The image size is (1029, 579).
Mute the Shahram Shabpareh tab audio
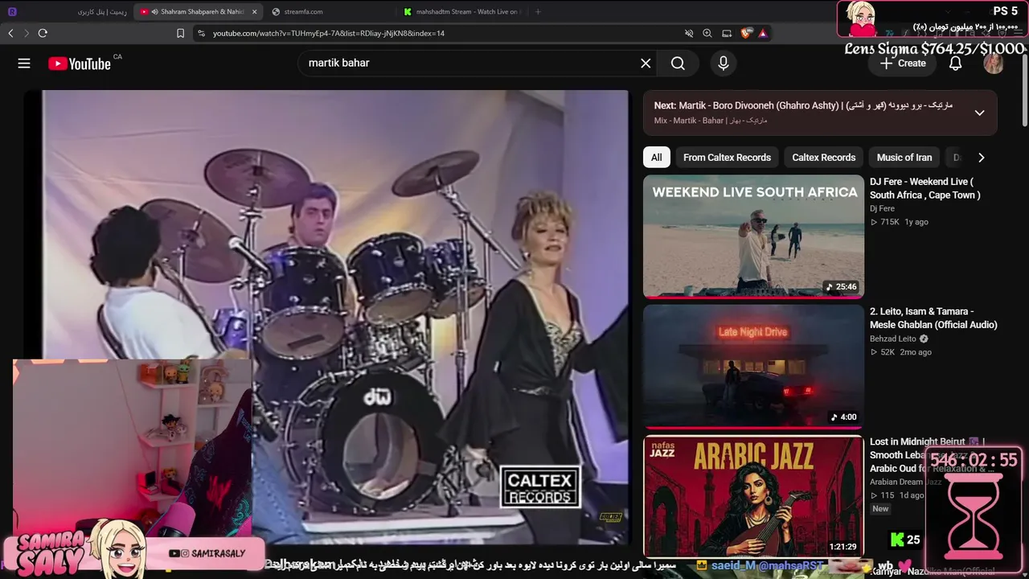(154, 12)
